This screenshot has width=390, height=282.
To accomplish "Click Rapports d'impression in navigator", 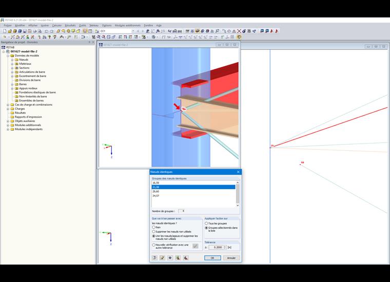I will (28, 117).
